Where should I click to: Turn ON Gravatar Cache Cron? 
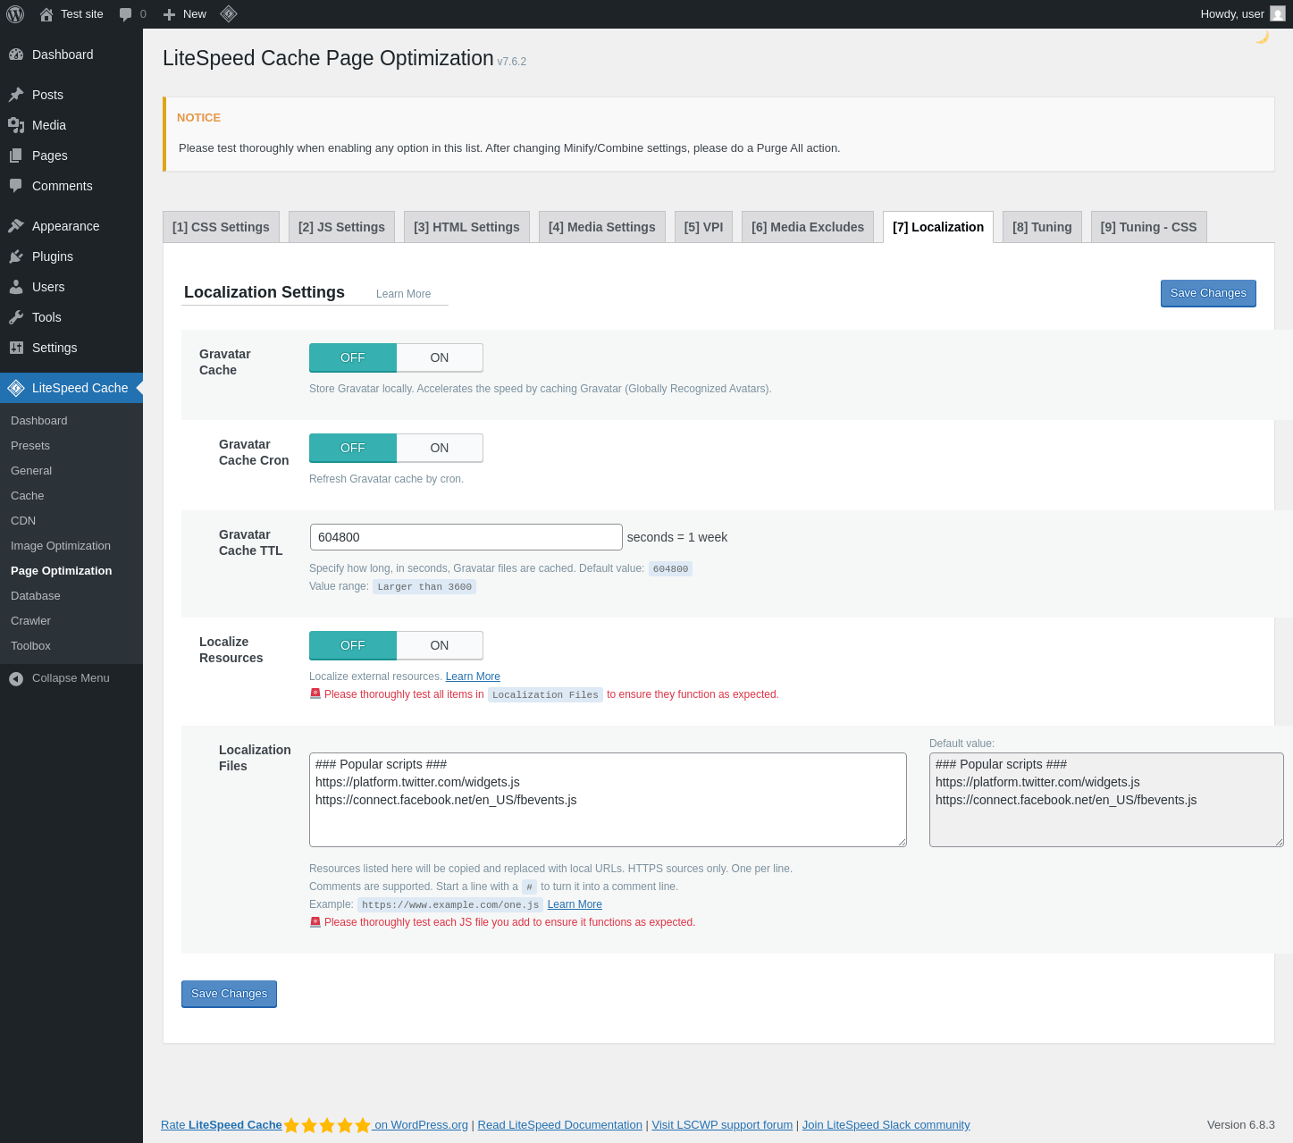tap(440, 448)
